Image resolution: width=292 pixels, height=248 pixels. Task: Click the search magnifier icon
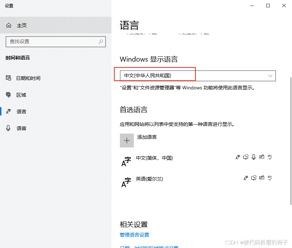[x=101, y=42]
